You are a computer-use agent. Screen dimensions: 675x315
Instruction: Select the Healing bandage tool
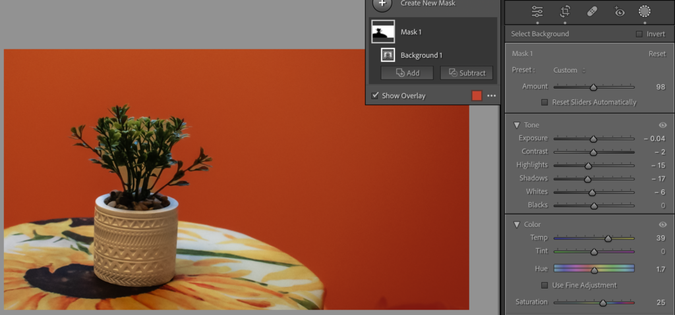(x=592, y=12)
